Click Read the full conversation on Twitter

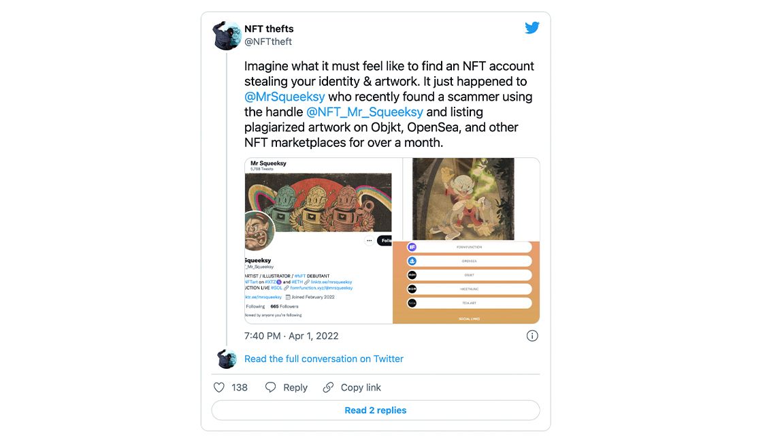pyautogui.click(x=325, y=359)
